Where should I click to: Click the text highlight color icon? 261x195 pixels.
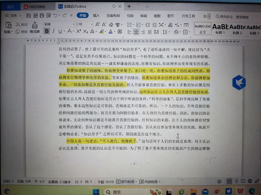click(102, 32)
